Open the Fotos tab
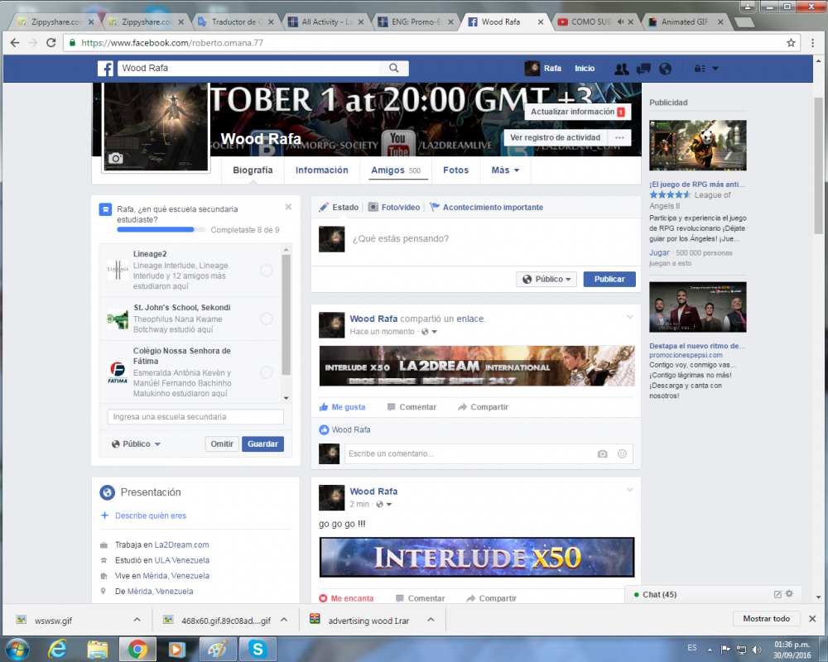This screenshot has height=662, width=828. [x=455, y=170]
